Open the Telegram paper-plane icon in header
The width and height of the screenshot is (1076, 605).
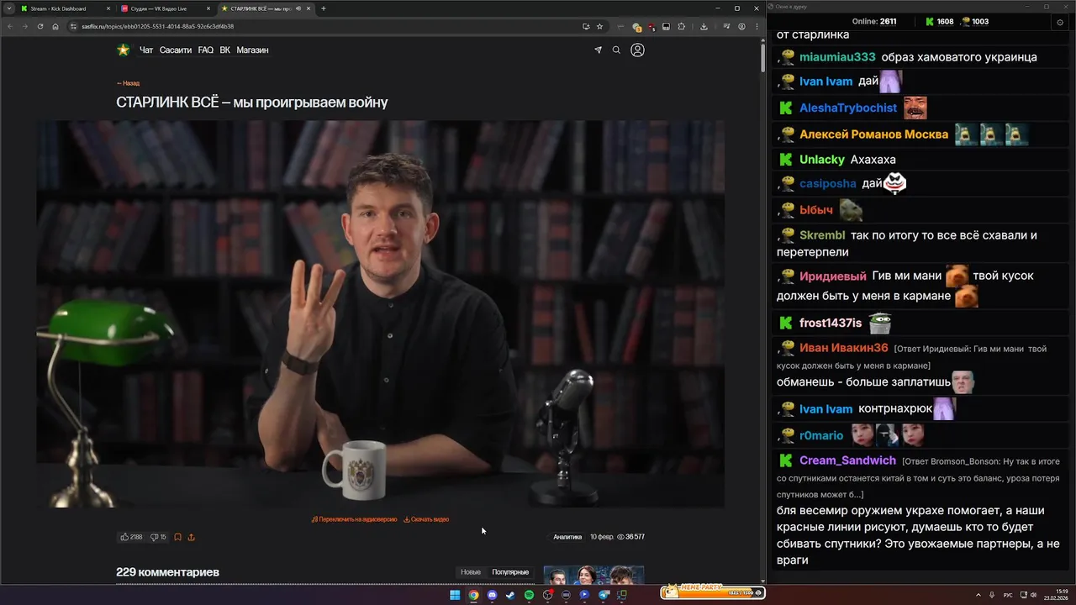point(598,50)
